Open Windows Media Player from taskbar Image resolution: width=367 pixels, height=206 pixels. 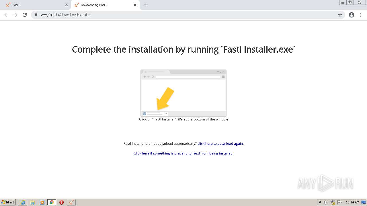pos(42,202)
